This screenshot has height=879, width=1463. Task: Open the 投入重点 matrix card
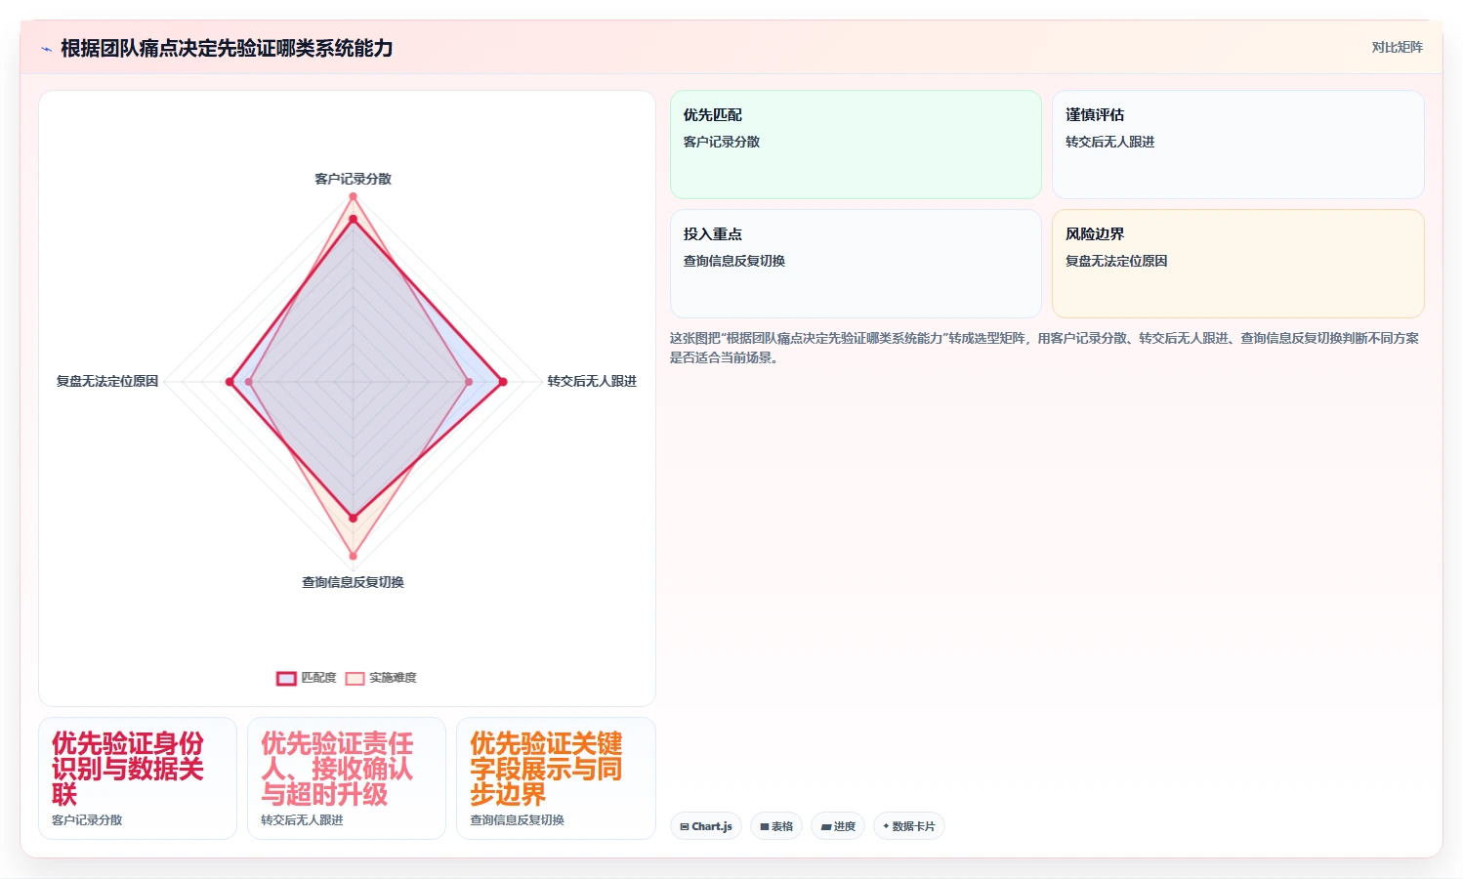click(856, 264)
